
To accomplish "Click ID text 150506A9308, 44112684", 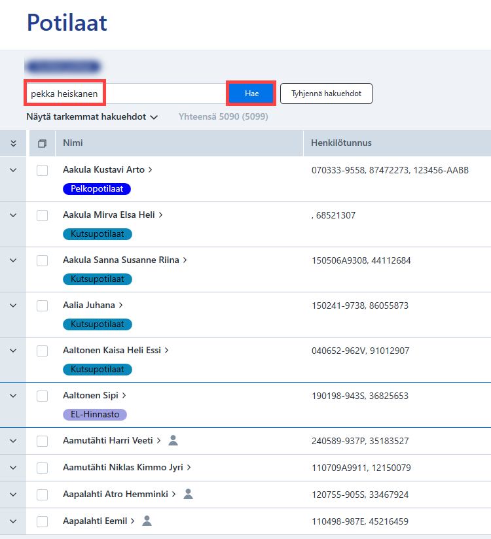I will coord(361,260).
